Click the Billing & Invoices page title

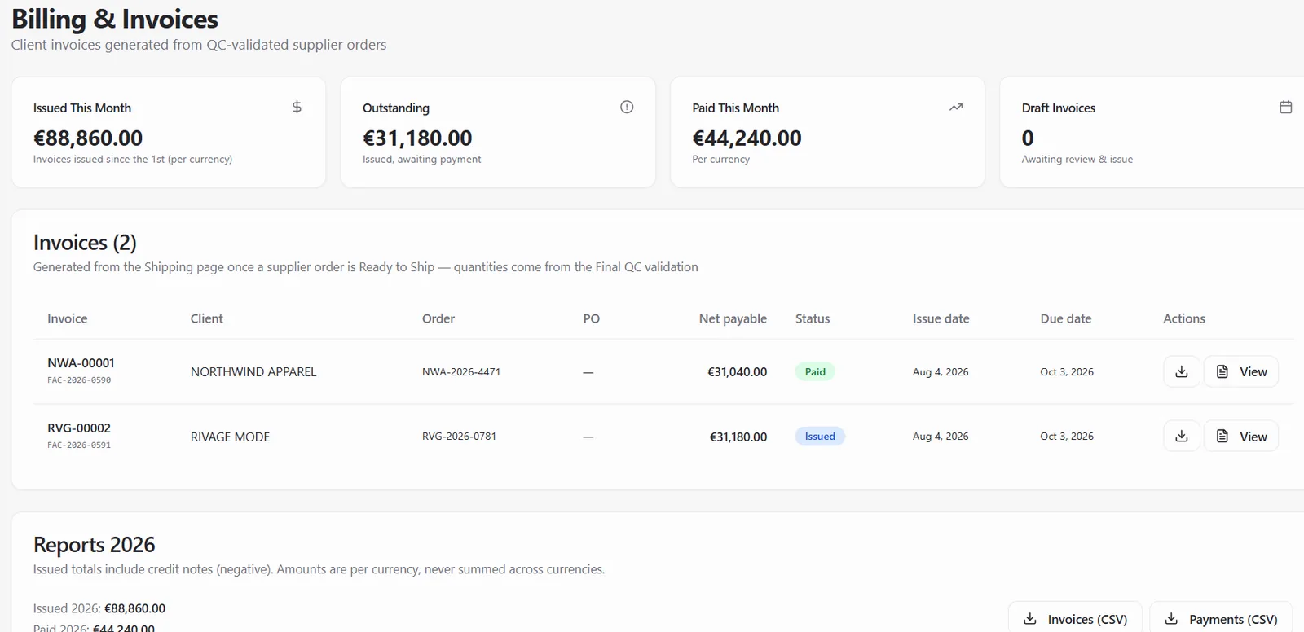[115, 19]
